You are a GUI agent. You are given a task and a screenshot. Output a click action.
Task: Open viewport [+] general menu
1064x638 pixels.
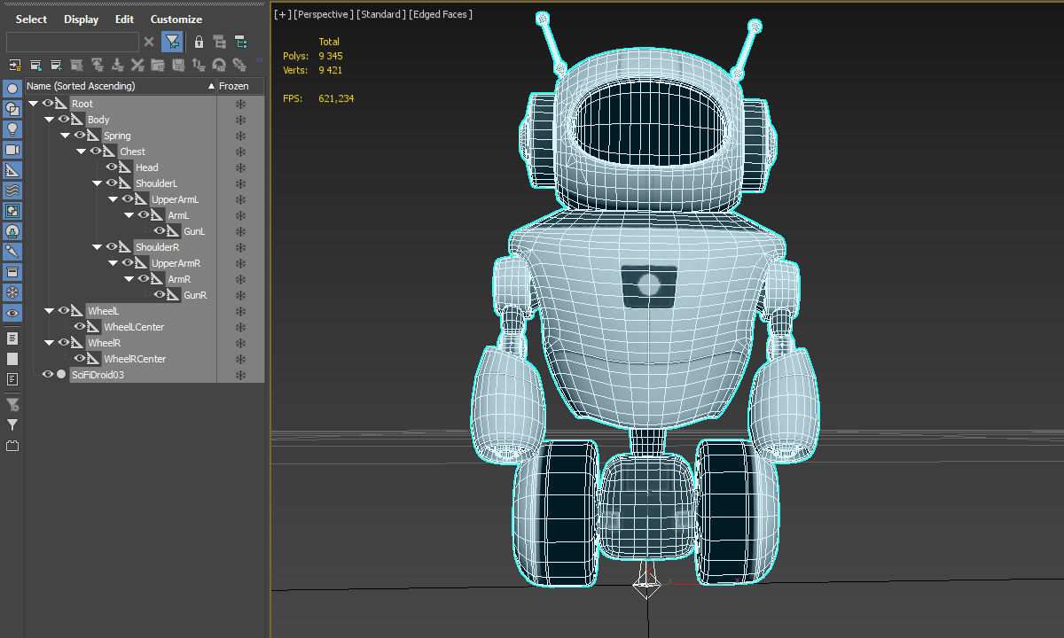point(282,14)
